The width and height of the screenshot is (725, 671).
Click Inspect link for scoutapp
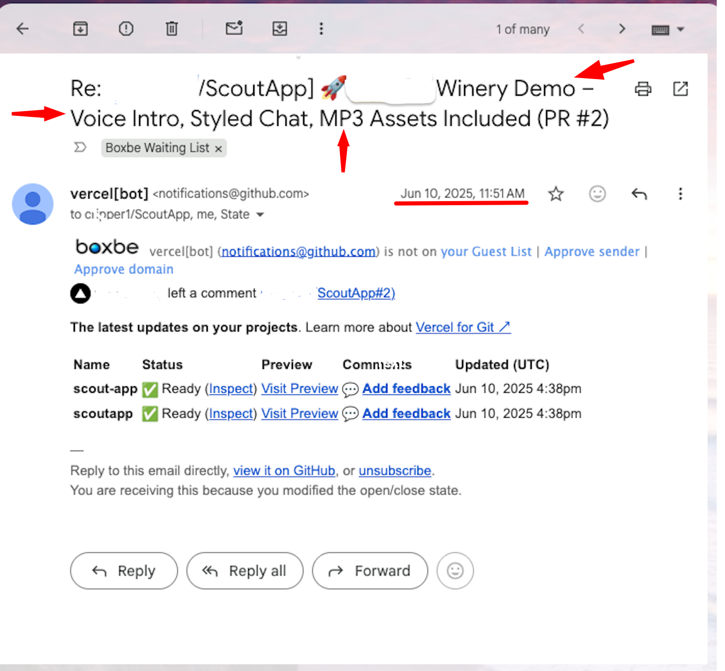pos(231,414)
